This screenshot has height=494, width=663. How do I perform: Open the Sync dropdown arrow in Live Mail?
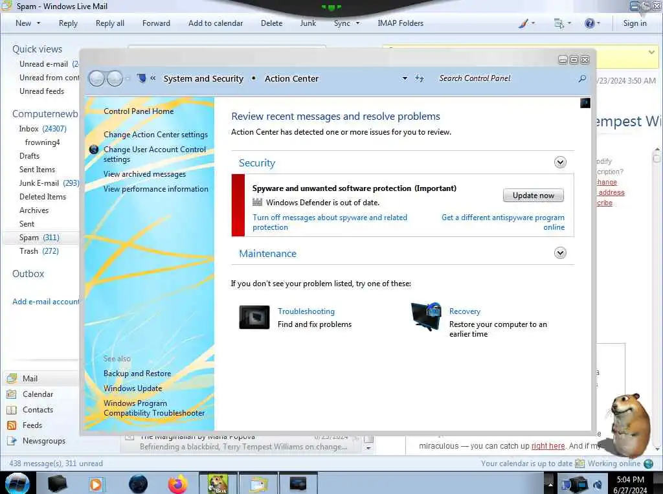pos(357,23)
